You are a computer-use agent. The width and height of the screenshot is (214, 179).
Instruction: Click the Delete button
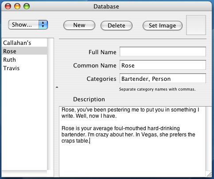tap(117, 25)
